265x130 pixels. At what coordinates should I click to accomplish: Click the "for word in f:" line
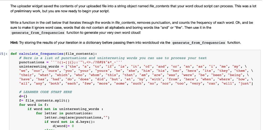coord(34,105)
